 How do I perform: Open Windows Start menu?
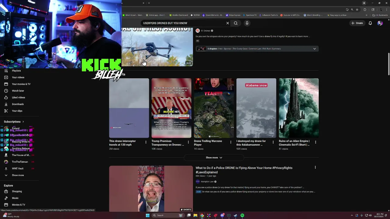[147, 215]
